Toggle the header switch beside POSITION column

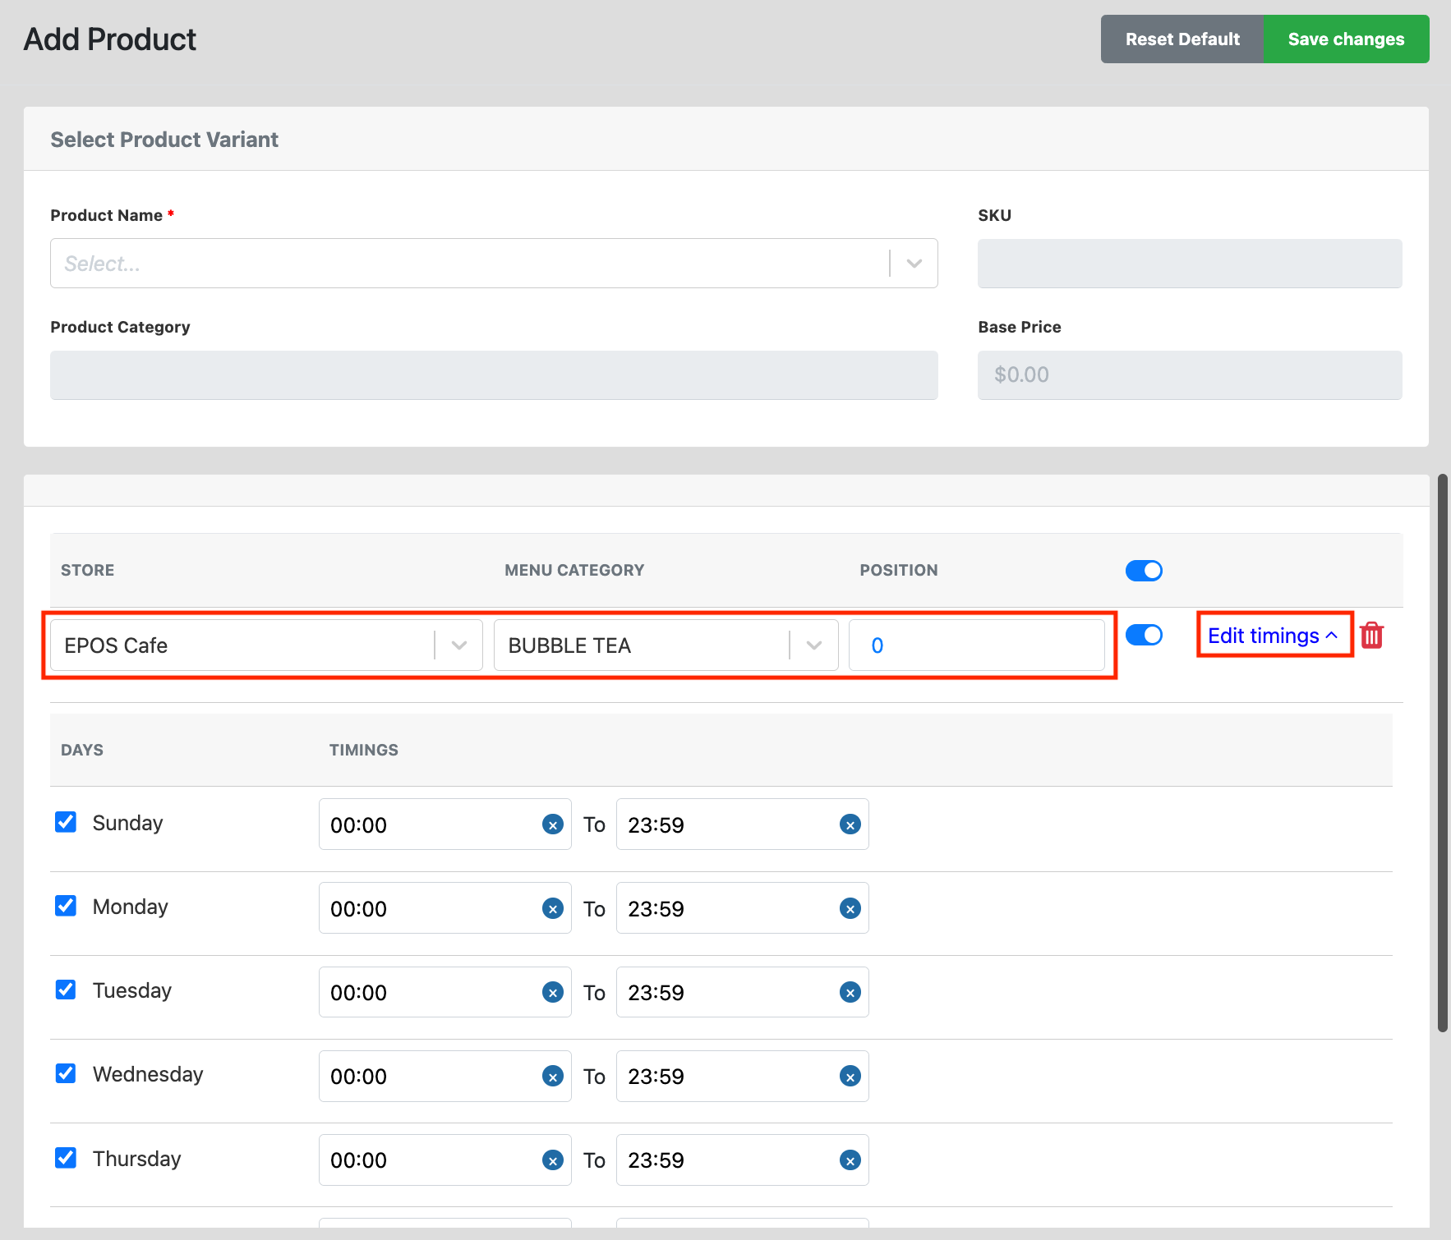[x=1144, y=571]
